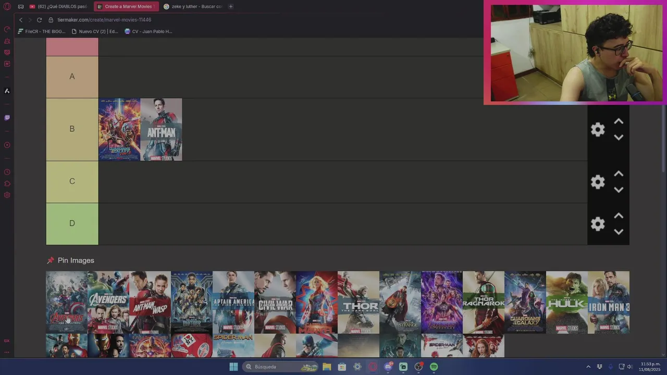
Task: Move tier C up with arrow
Action: tap(619, 174)
